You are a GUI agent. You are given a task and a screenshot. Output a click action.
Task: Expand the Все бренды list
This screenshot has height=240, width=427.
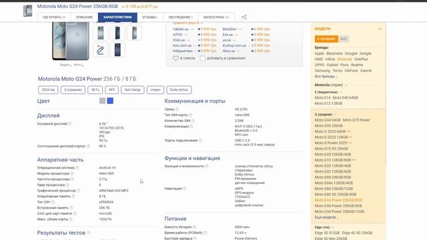coord(326,77)
